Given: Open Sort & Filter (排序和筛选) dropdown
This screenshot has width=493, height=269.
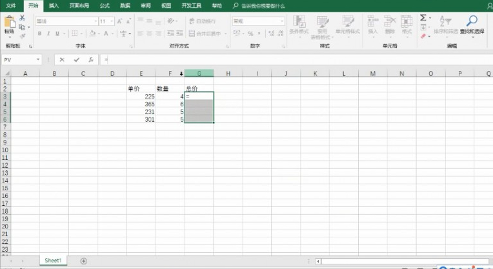Looking at the screenshot, I should click(445, 25).
